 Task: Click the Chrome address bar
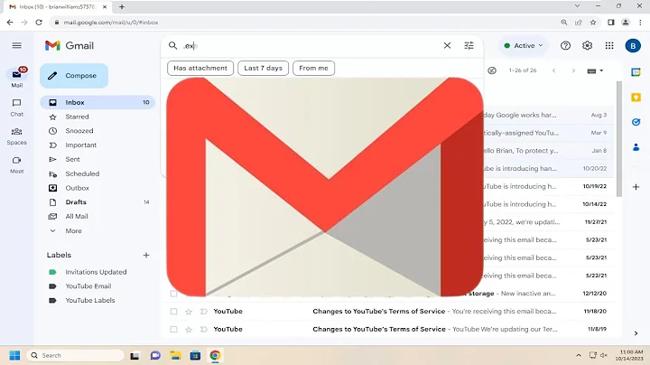point(307,23)
